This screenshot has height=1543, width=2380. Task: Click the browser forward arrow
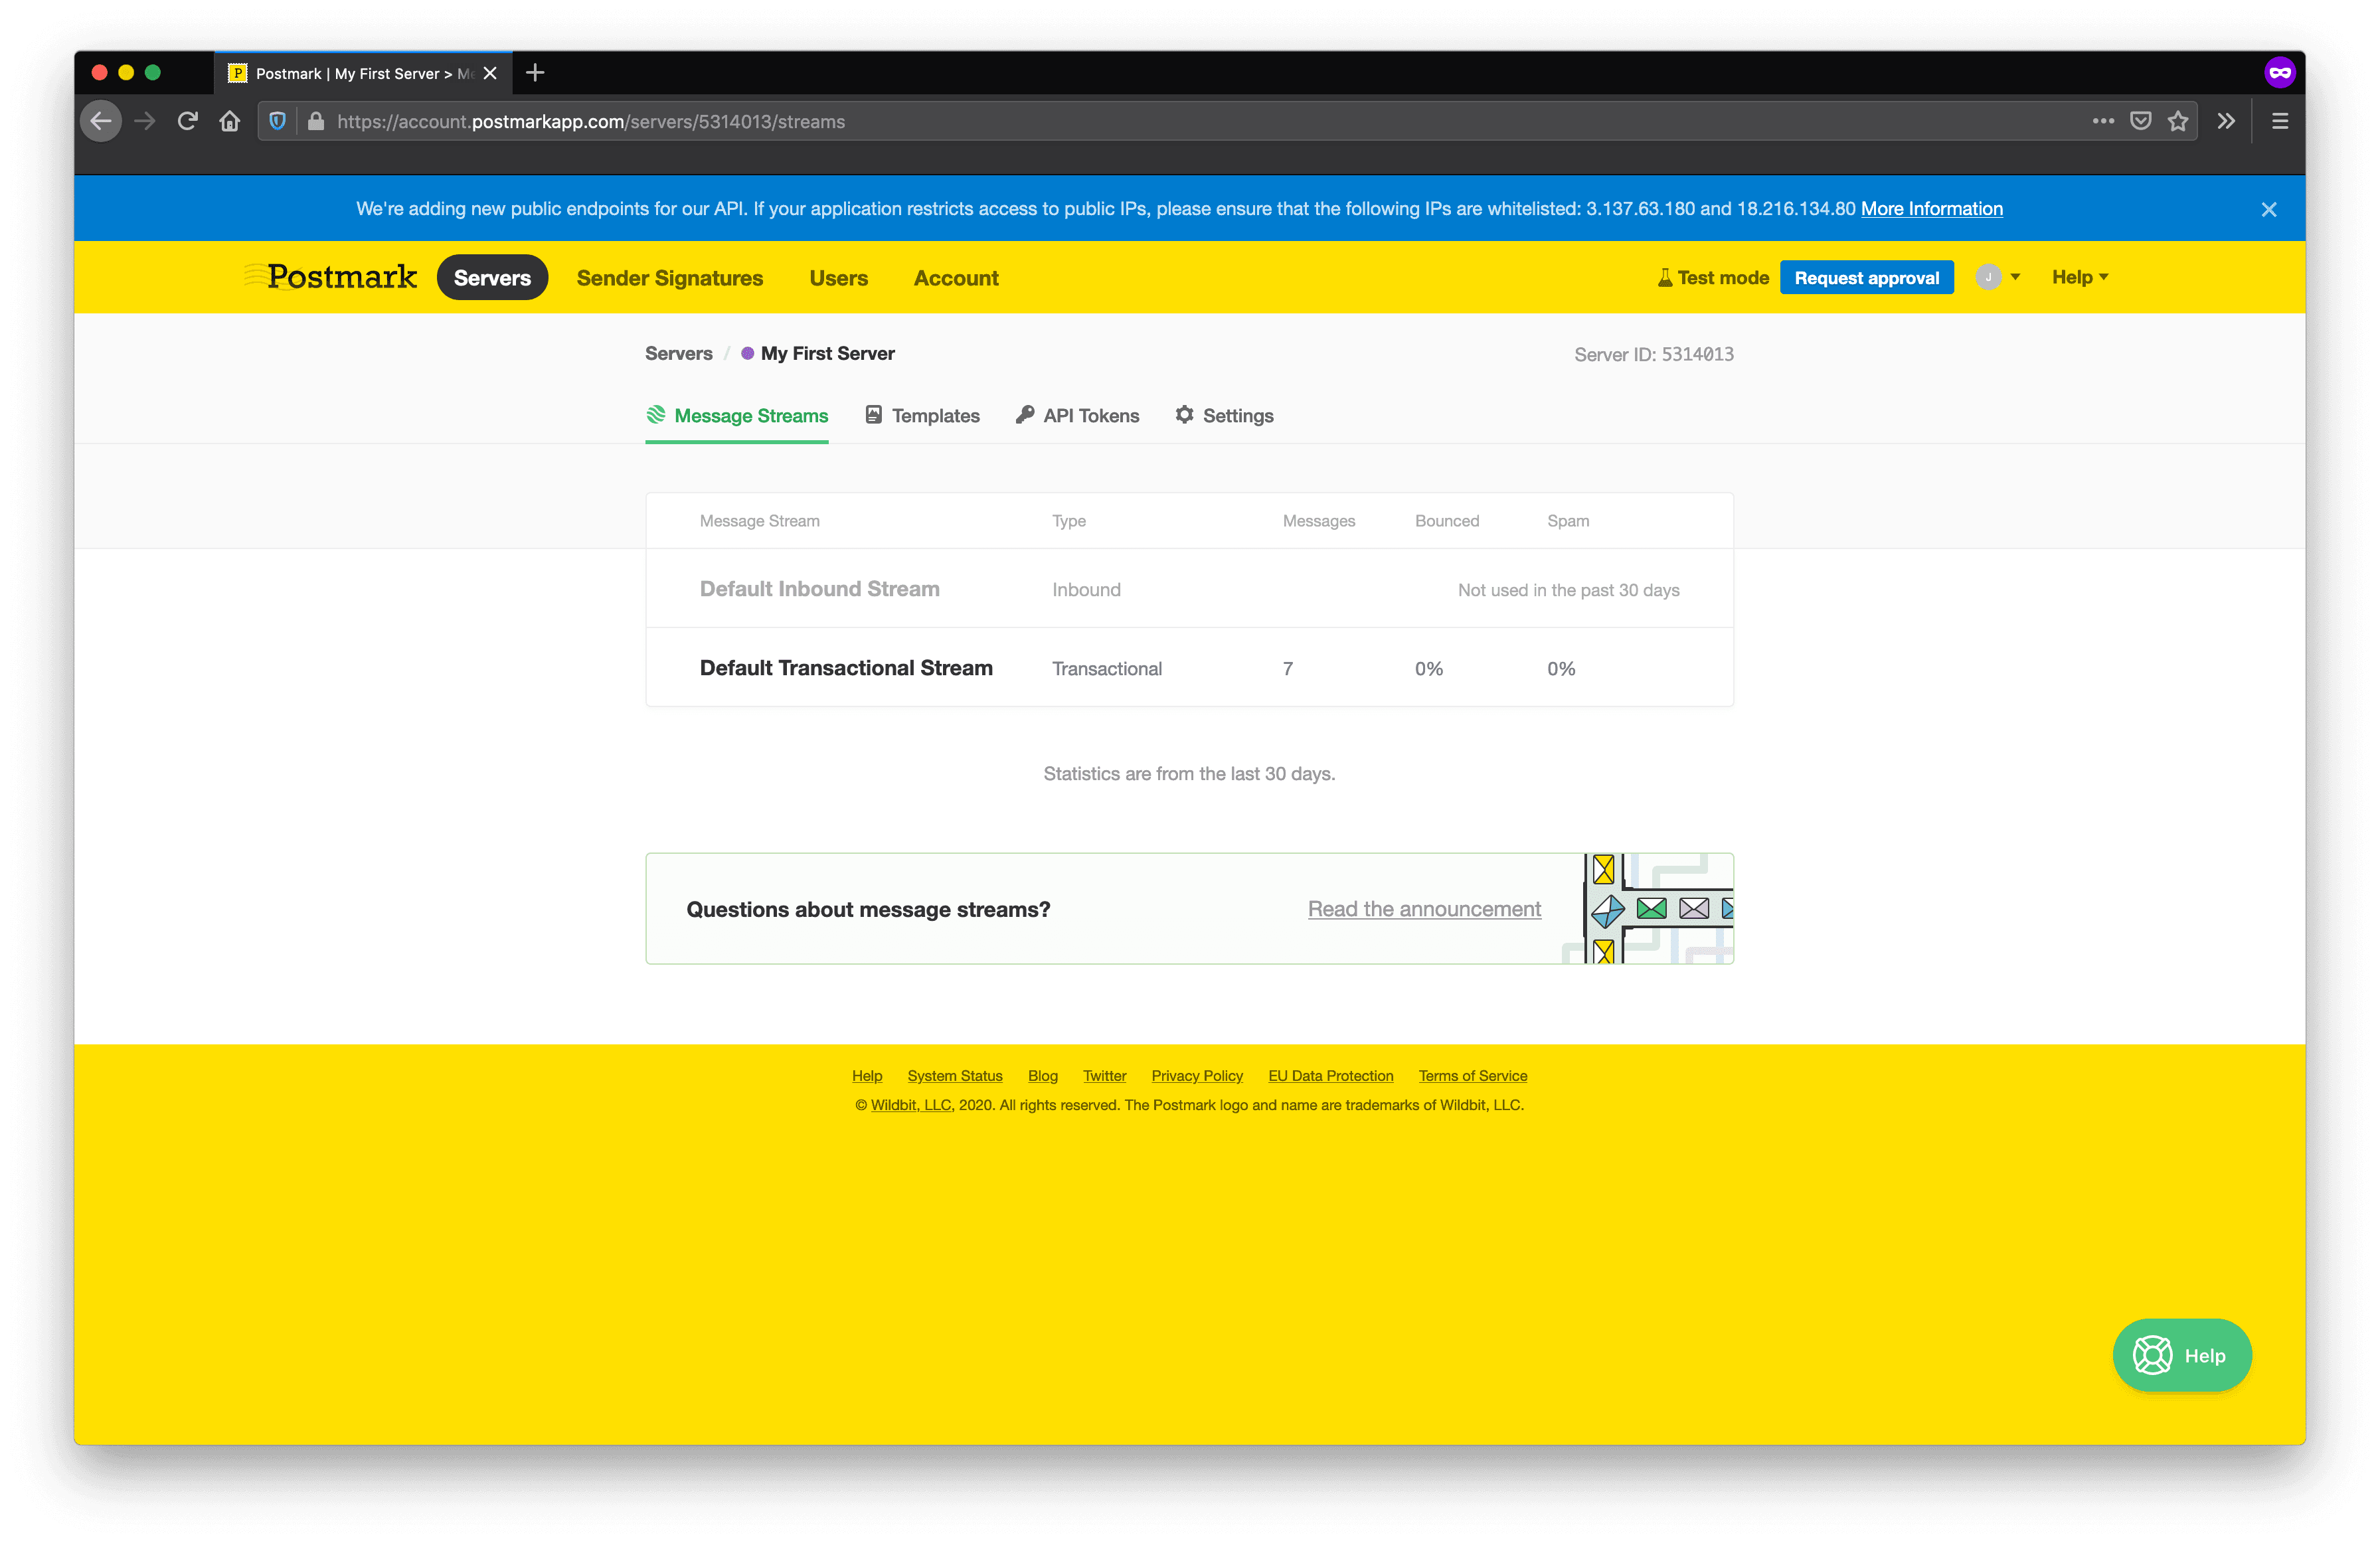pos(145,121)
